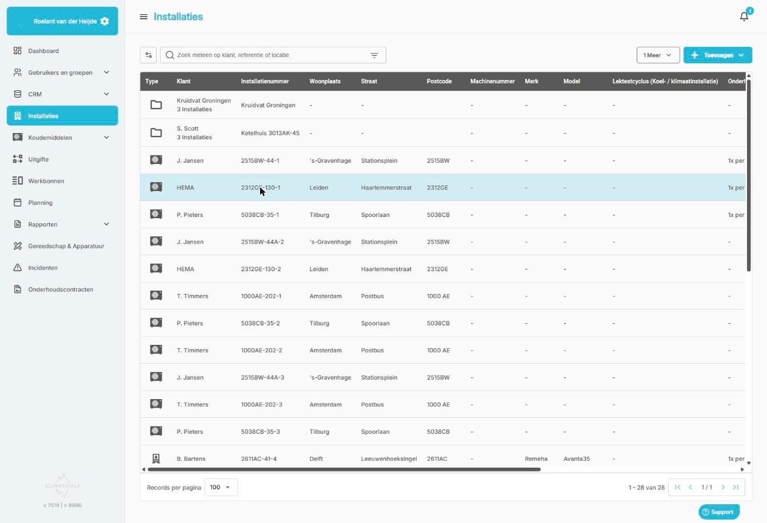Jump to the last page of results
767x523 pixels.
(736, 487)
